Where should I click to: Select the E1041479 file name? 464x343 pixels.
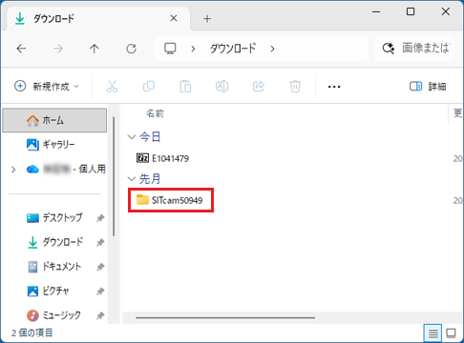coord(170,158)
